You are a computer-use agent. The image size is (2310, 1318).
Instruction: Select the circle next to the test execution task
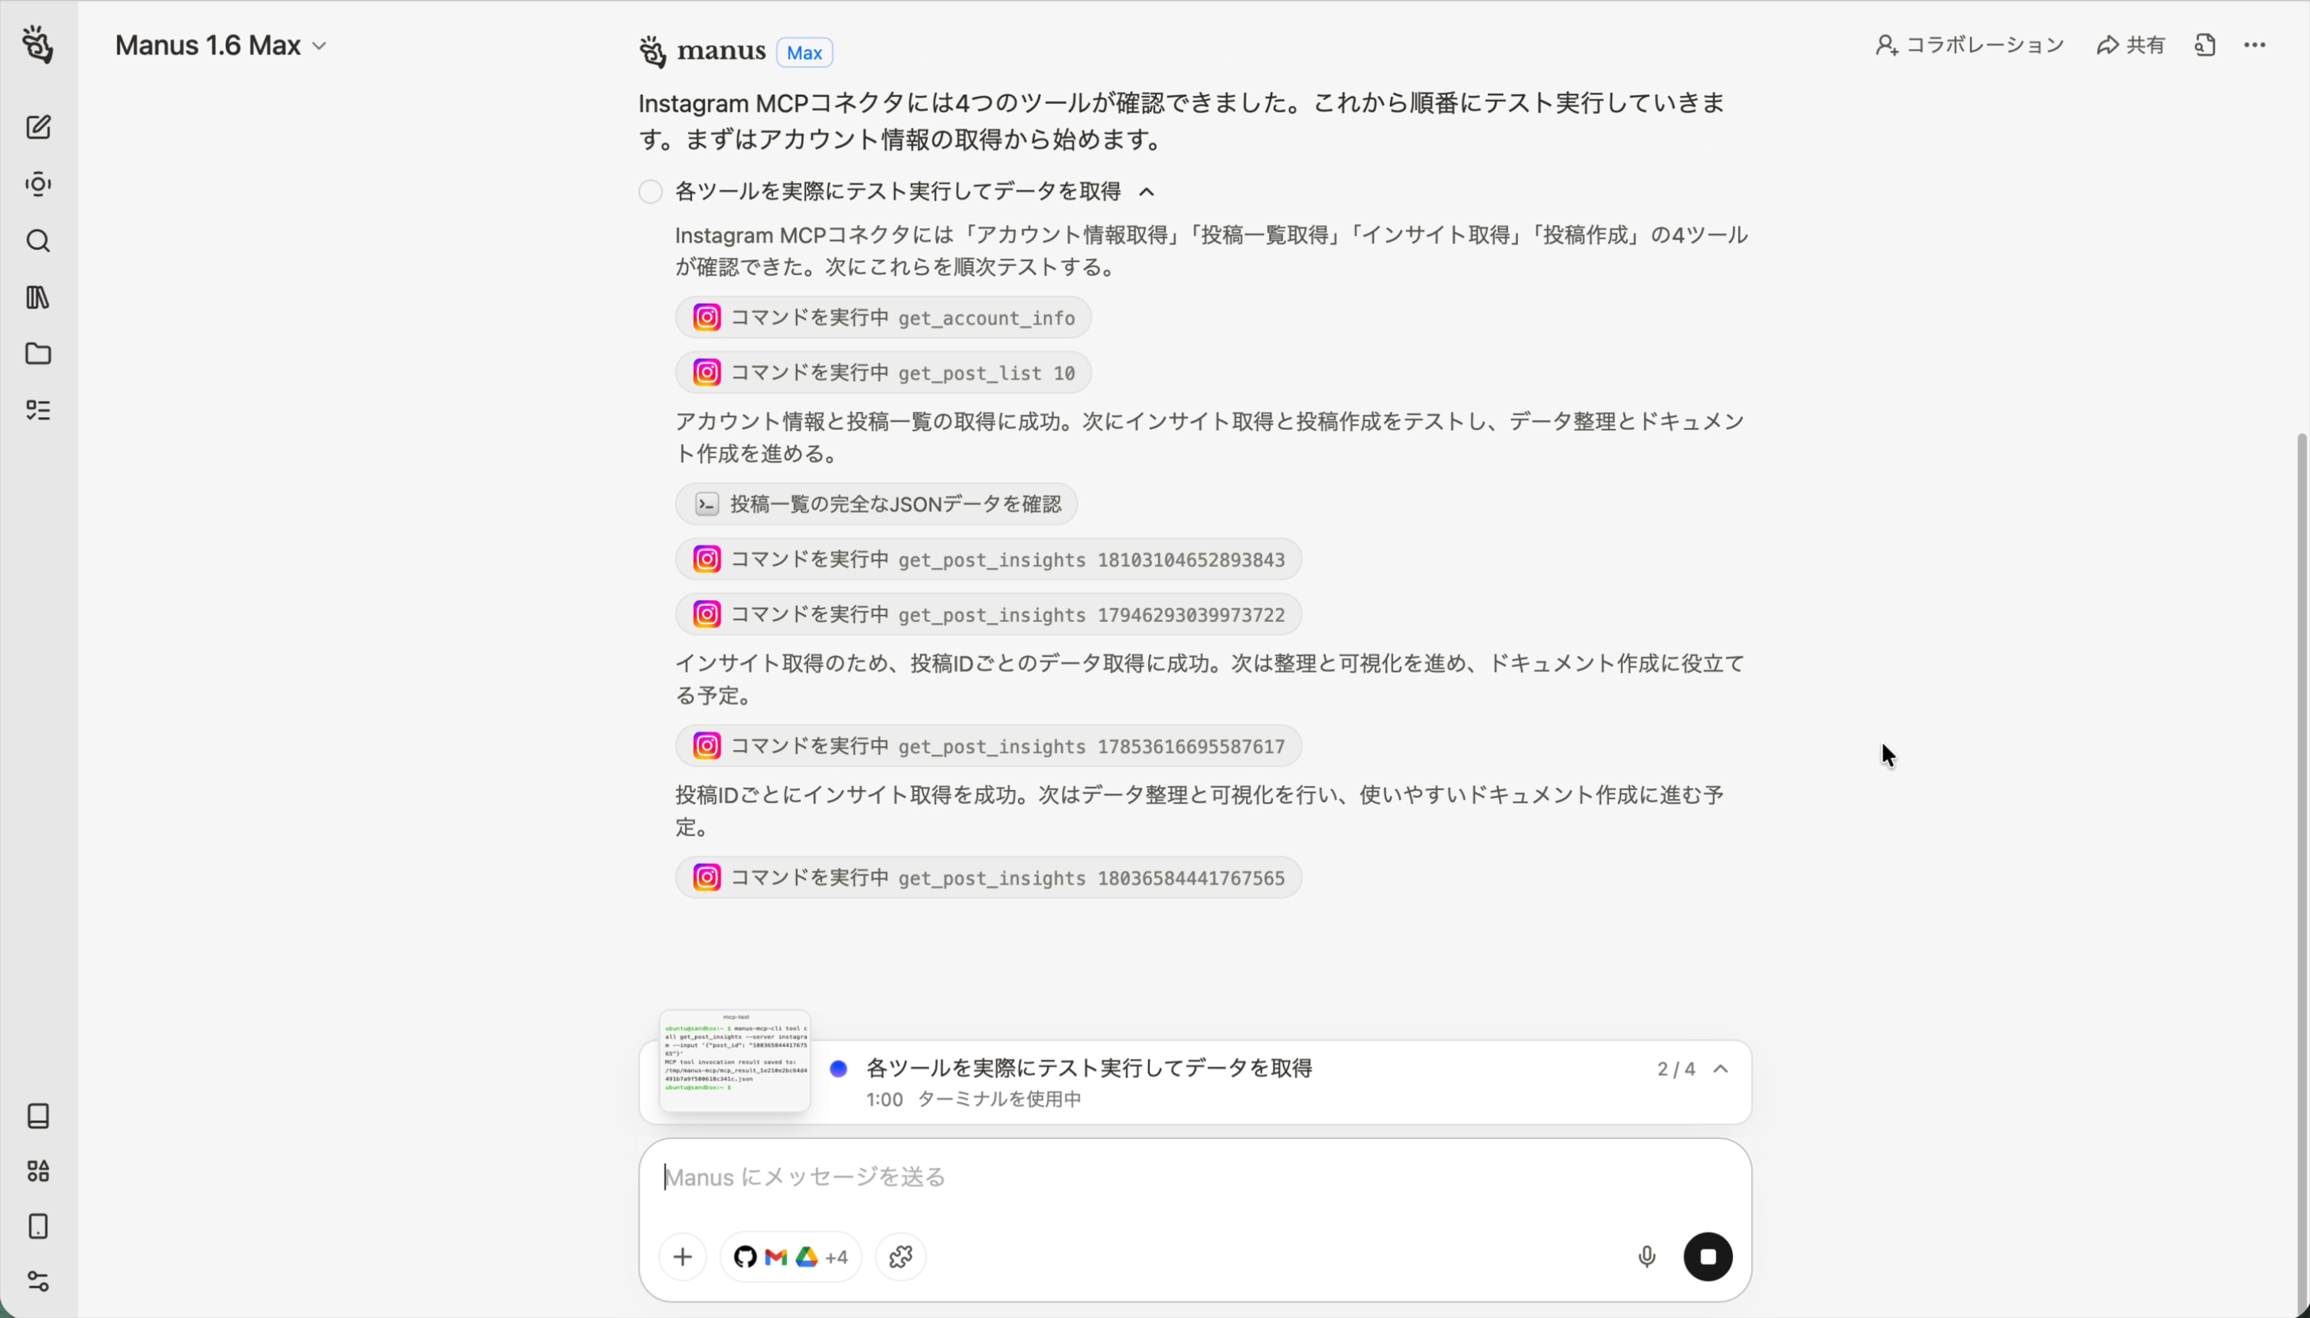coord(650,191)
